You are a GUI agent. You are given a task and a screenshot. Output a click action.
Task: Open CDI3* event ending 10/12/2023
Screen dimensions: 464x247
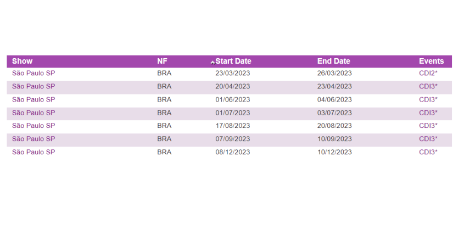pyautogui.click(x=428, y=152)
